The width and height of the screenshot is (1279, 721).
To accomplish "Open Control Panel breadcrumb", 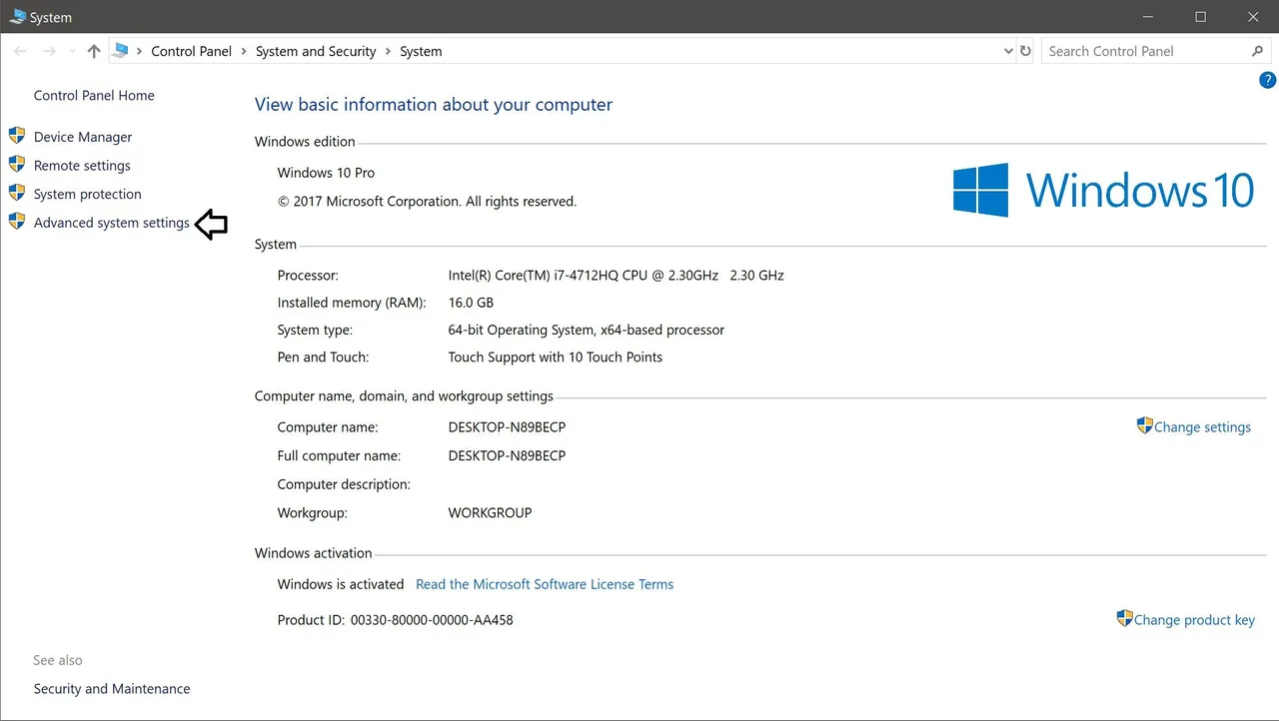I will 191,51.
